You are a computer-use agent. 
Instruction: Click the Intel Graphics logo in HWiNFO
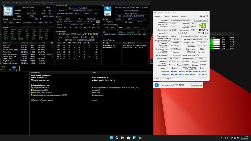(108, 11)
